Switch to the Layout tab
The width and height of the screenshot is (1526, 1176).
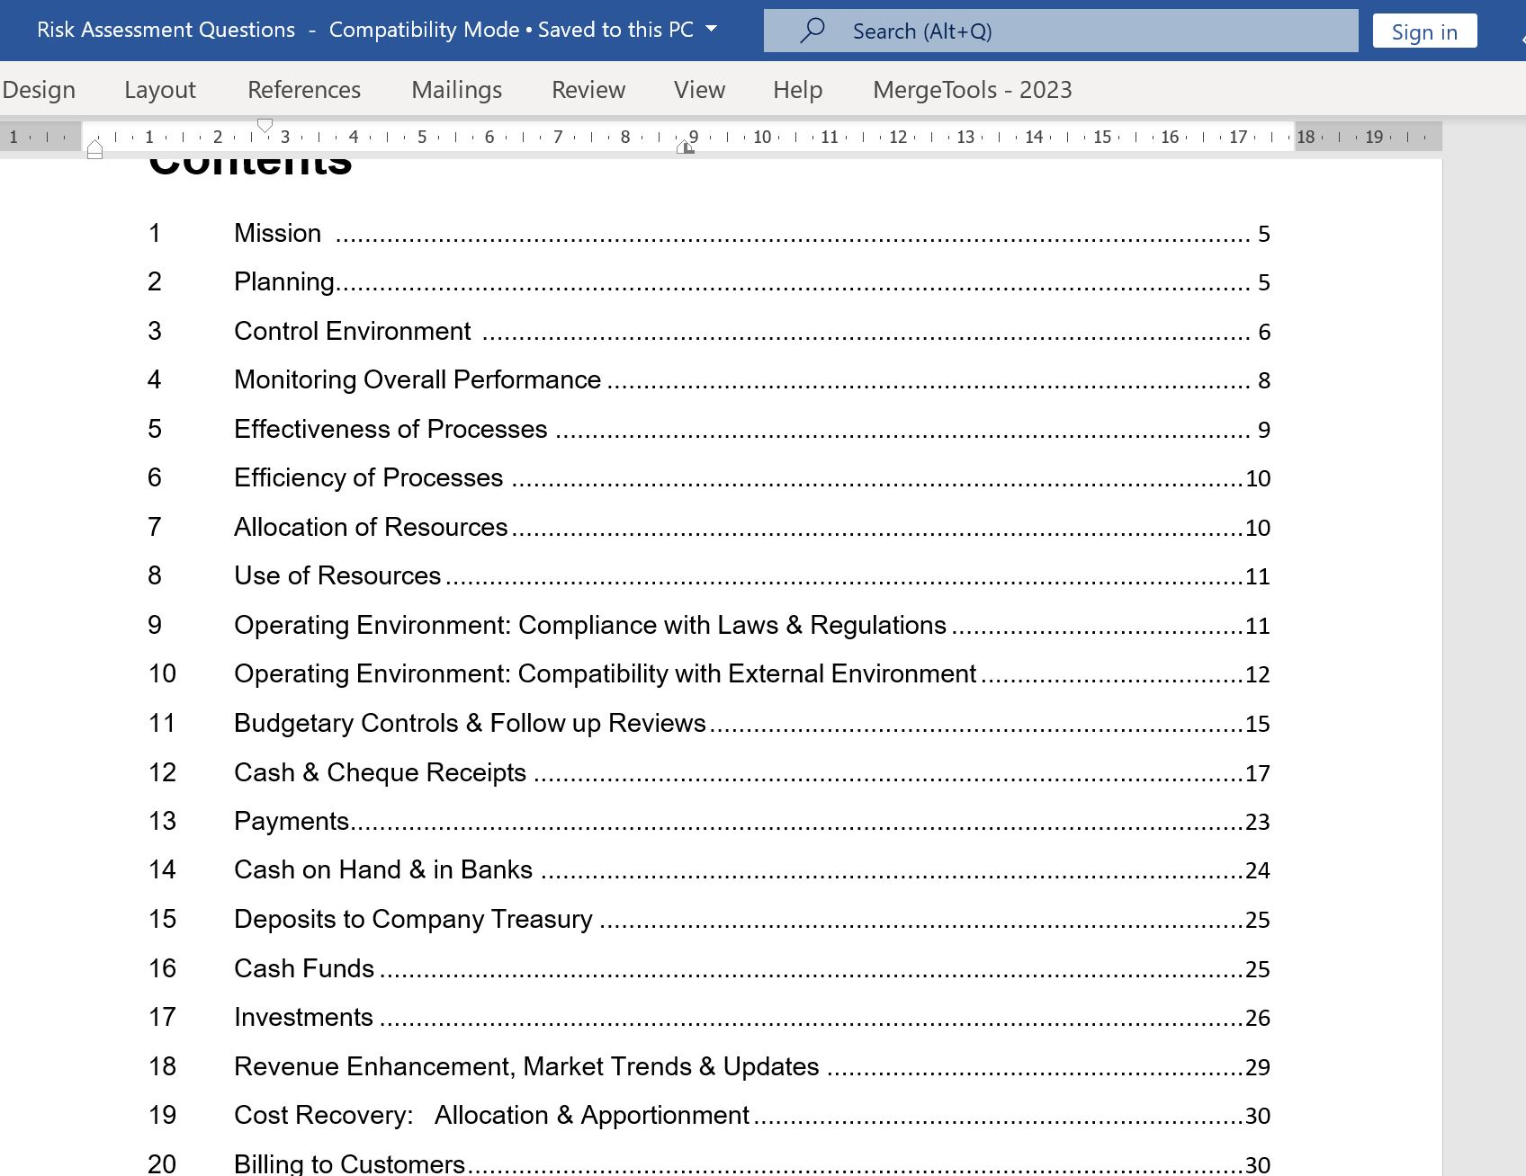pyautogui.click(x=159, y=90)
